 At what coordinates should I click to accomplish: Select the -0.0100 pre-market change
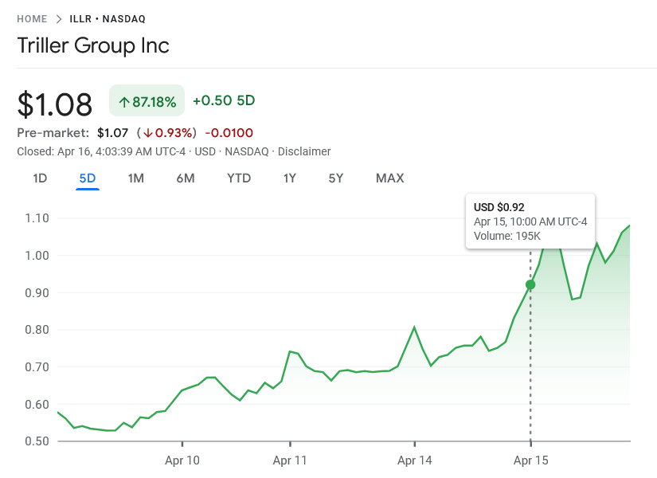point(229,133)
